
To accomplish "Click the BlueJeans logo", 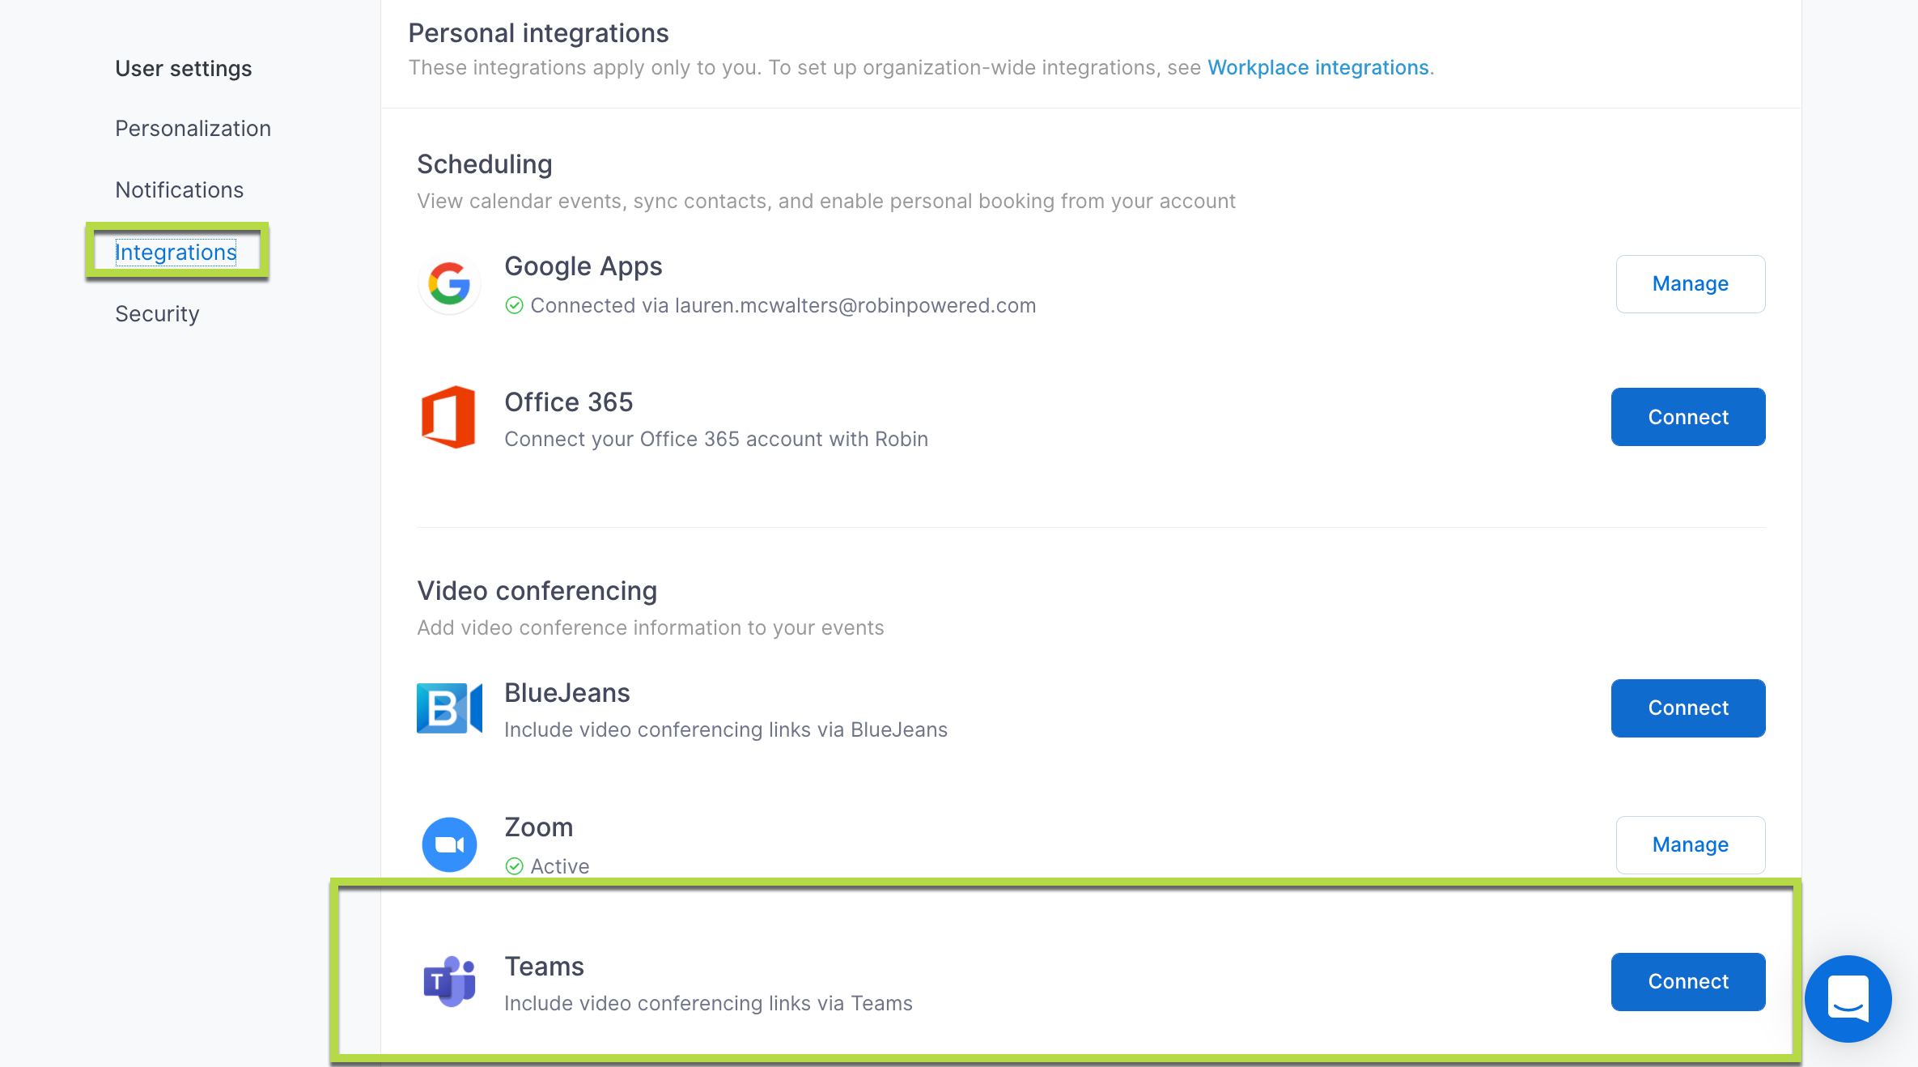I will point(449,708).
